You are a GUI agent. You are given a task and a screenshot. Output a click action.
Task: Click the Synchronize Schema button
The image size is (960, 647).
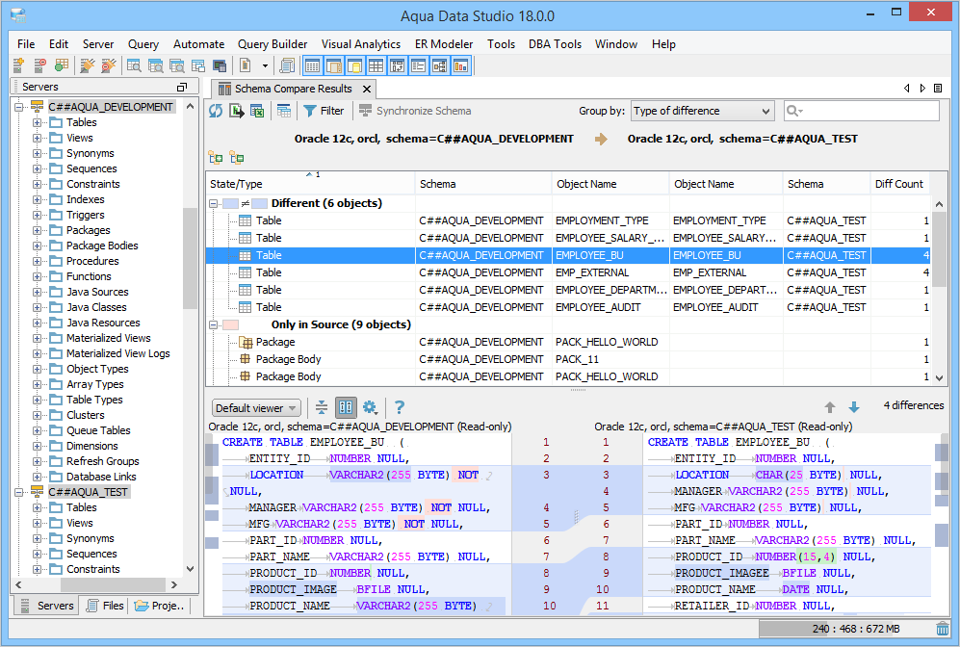[x=415, y=111]
